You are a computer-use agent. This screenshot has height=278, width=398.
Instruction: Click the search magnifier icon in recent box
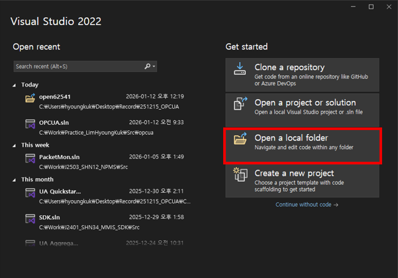click(x=148, y=67)
